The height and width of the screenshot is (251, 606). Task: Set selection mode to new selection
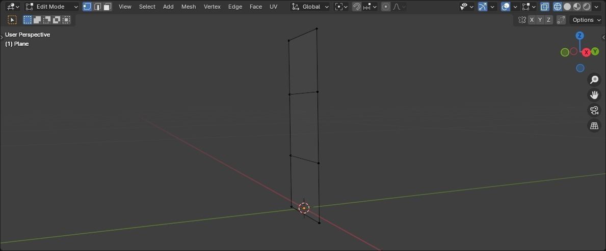click(x=28, y=20)
